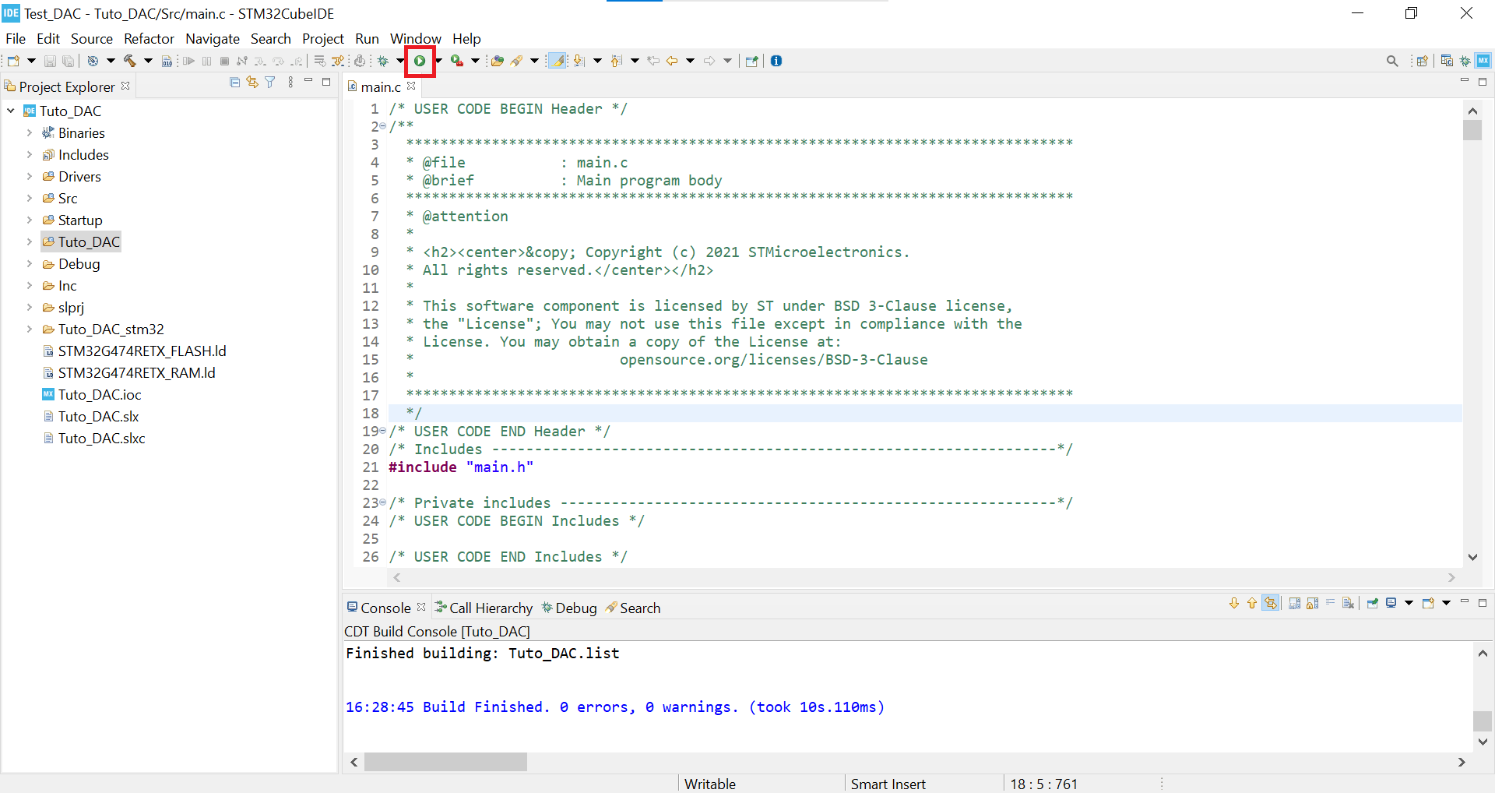Viewport: 1495px width, 793px height.
Task: Toggle Pin Console icon
Action: pos(1373,603)
